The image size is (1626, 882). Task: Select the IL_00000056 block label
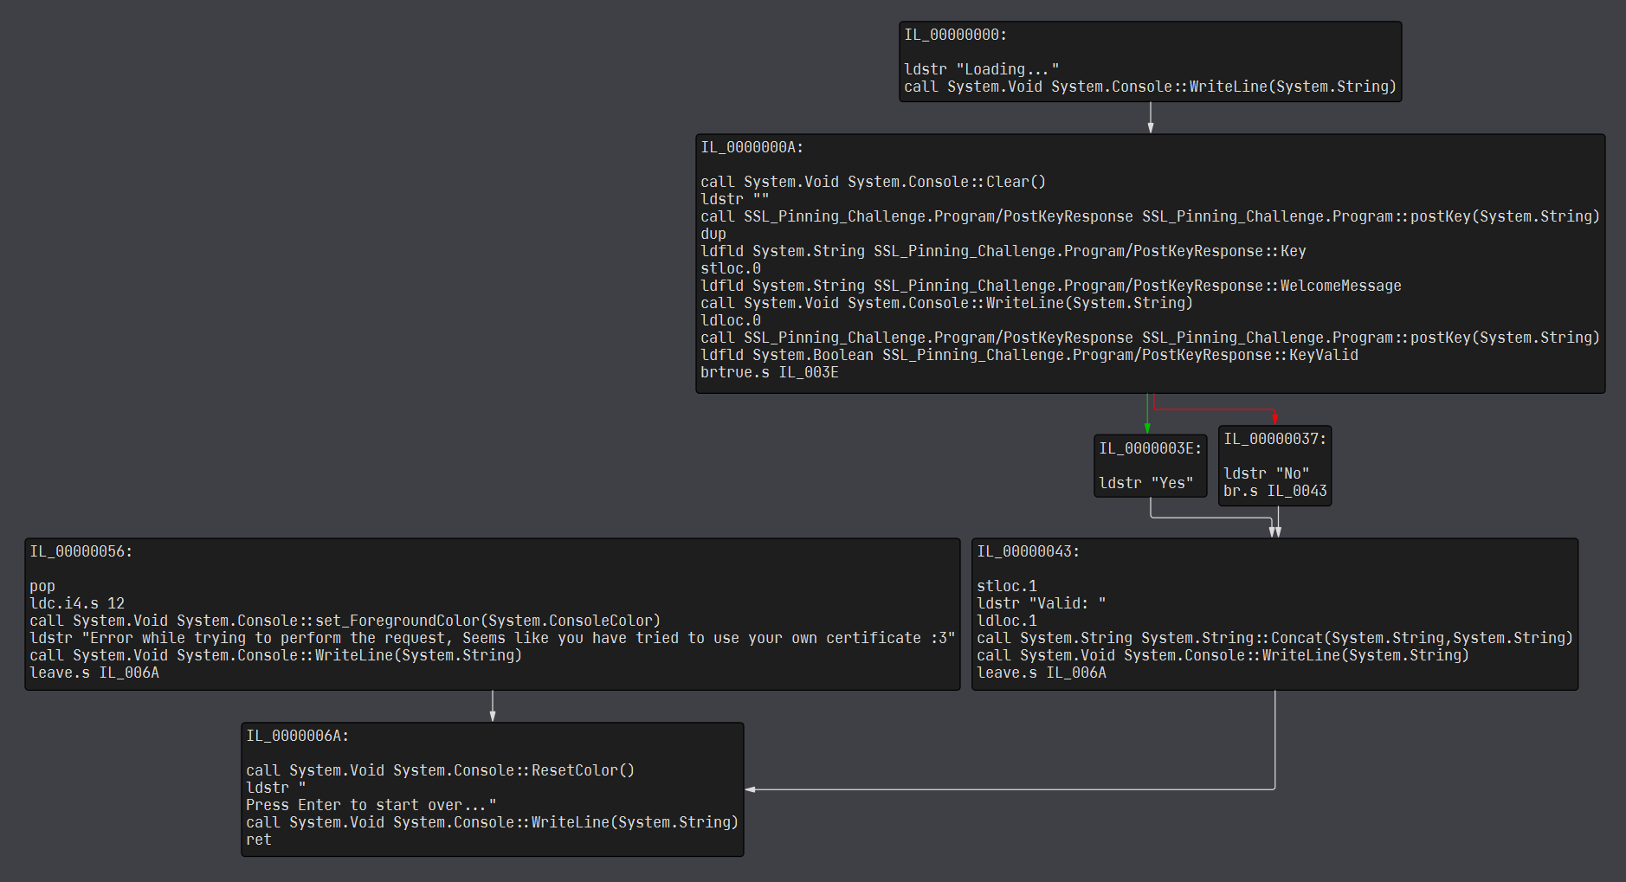coord(81,551)
